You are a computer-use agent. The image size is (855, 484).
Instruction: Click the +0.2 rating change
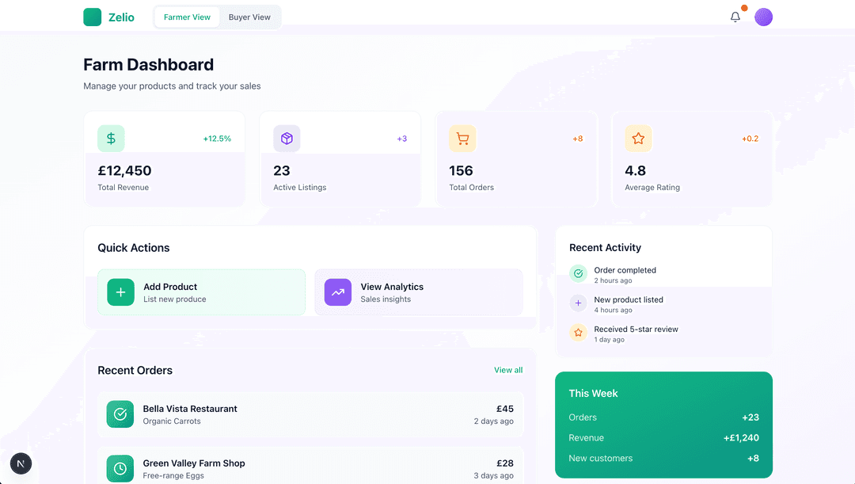(750, 139)
